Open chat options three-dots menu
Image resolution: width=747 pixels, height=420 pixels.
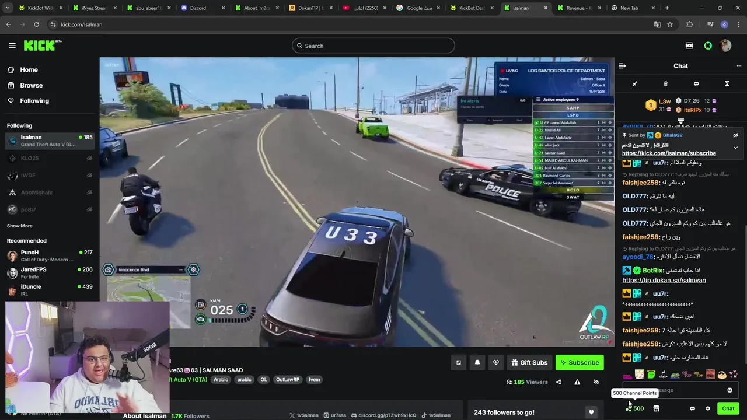[x=739, y=66]
